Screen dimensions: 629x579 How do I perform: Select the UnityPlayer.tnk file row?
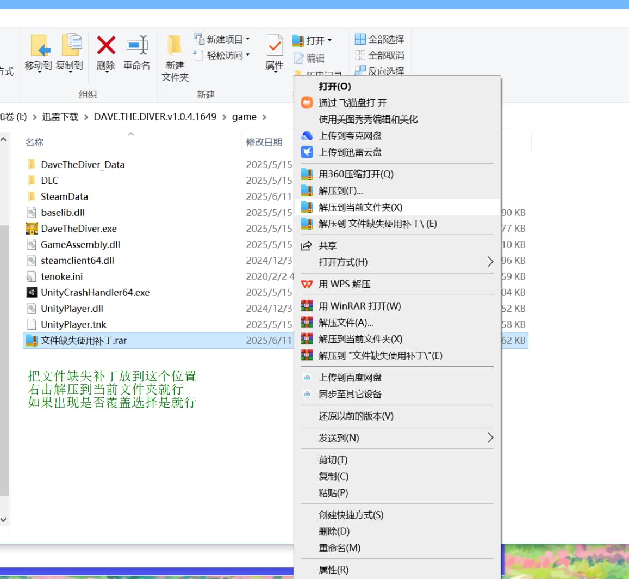click(x=158, y=324)
